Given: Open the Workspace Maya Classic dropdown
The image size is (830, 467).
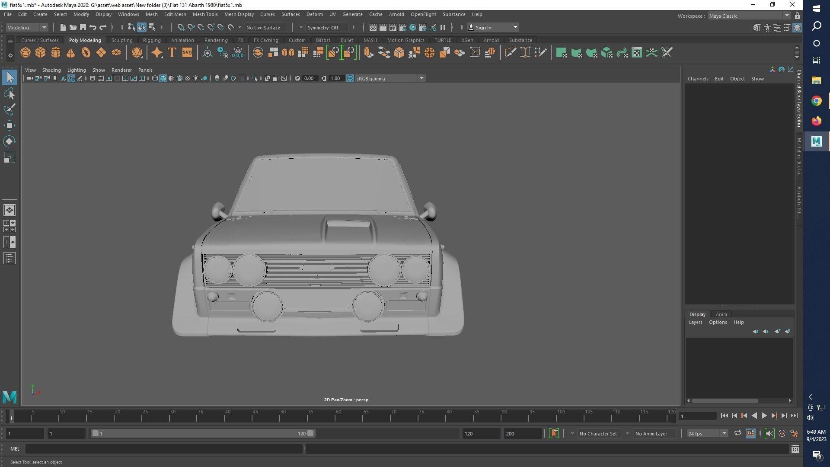Looking at the screenshot, I should tap(749, 16).
